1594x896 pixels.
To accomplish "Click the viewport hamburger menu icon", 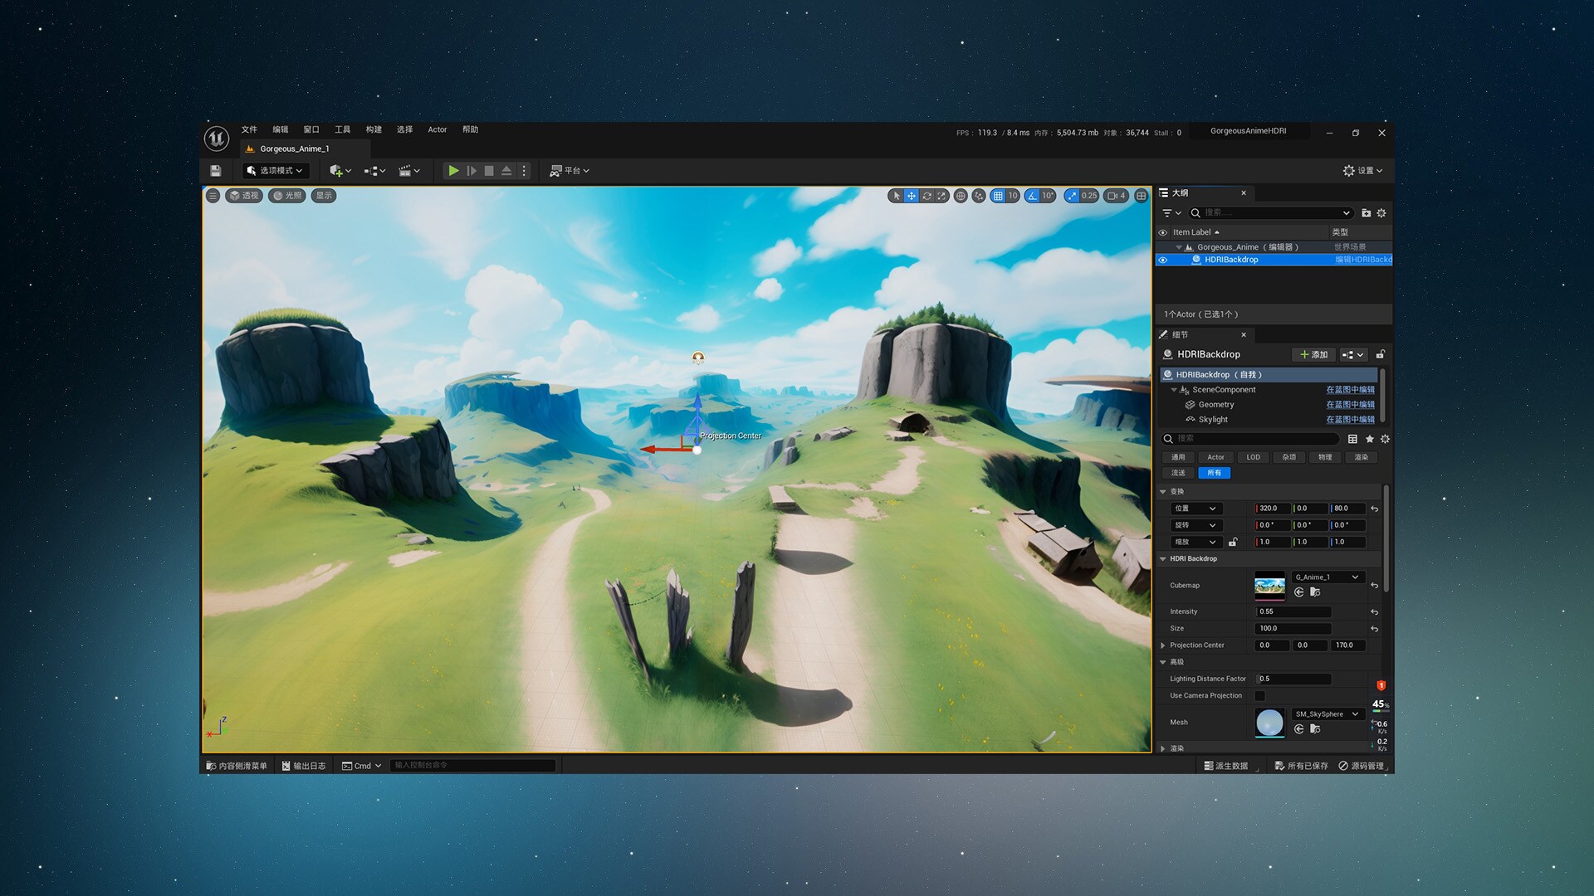I will point(213,196).
